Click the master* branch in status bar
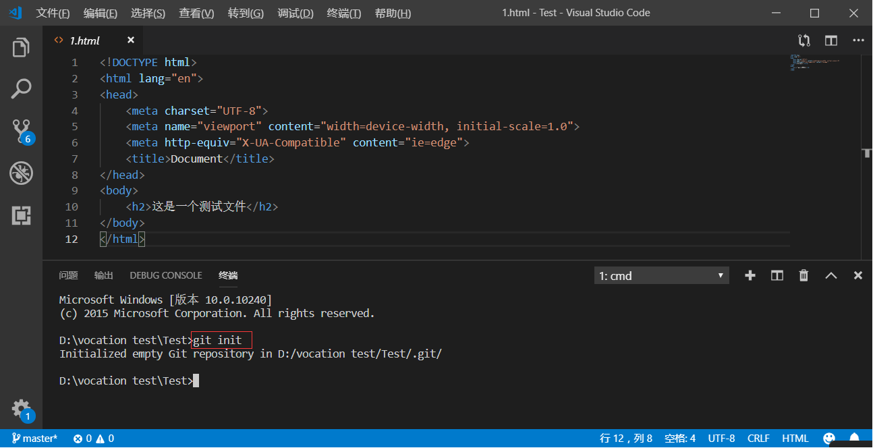 coord(35,439)
